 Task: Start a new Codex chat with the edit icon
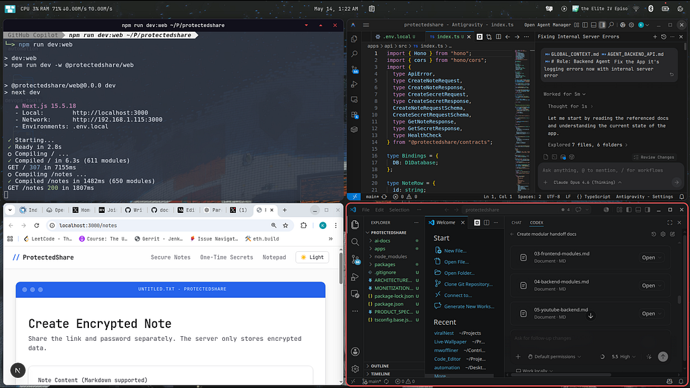tap(672, 234)
